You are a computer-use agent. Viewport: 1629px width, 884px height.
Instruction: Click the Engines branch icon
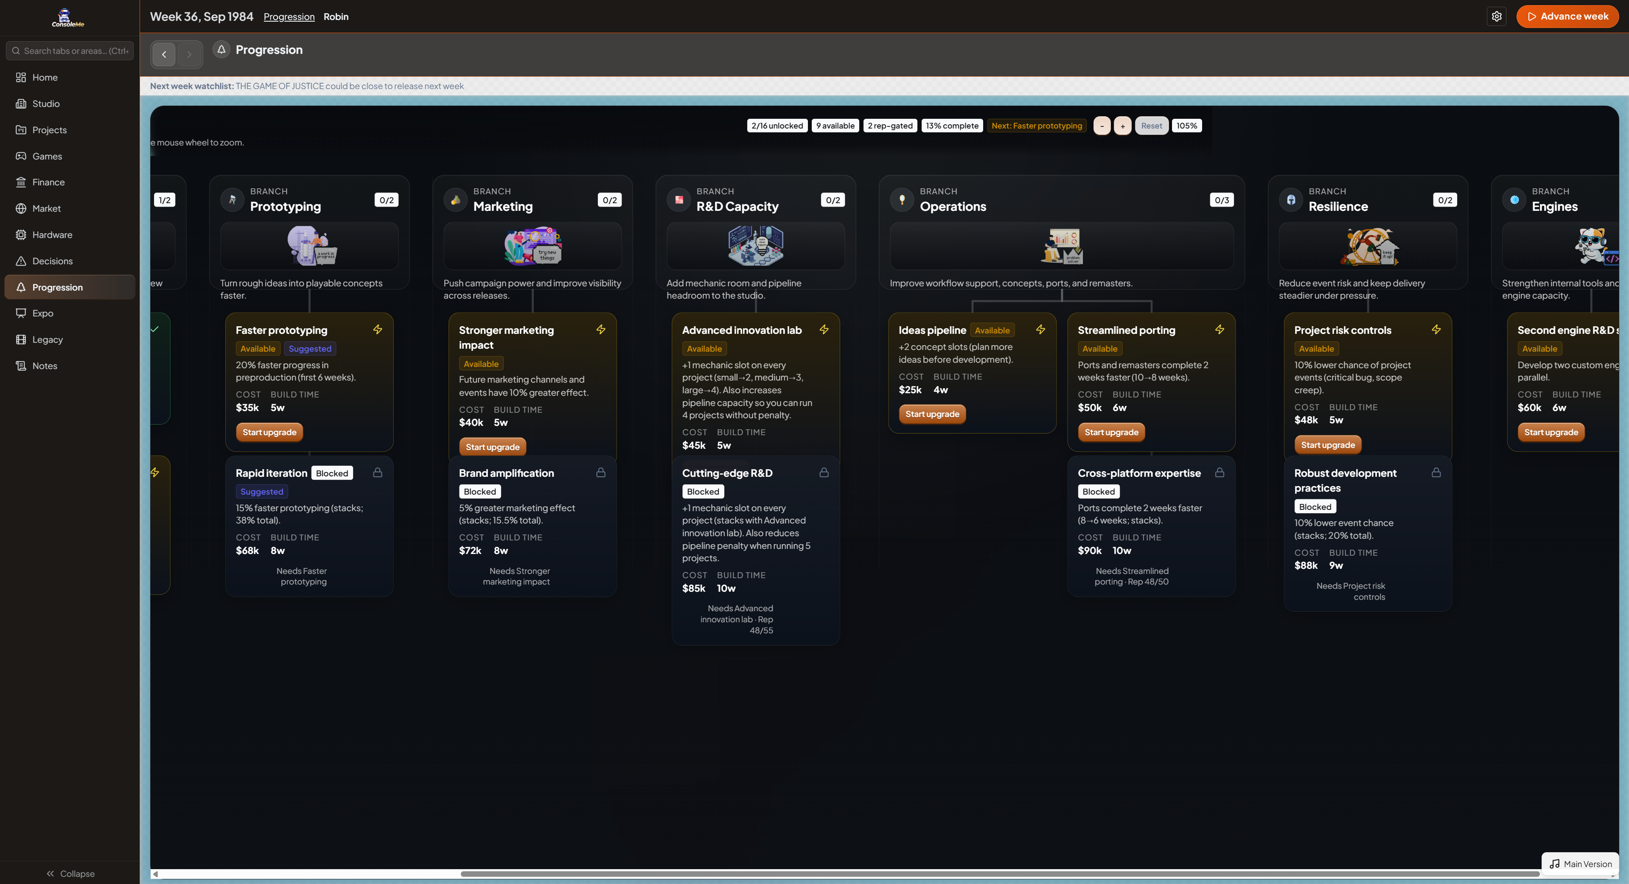point(1514,200)
